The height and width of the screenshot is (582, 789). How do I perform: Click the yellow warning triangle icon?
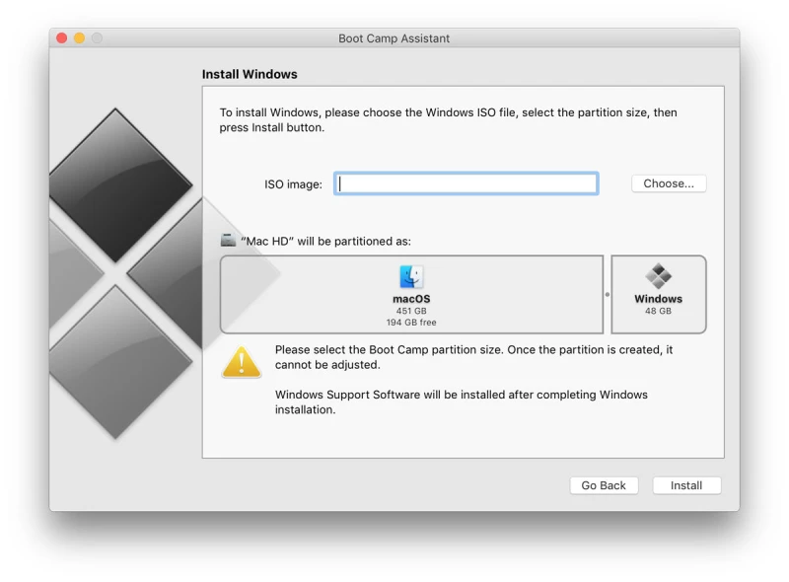(242, 362)
